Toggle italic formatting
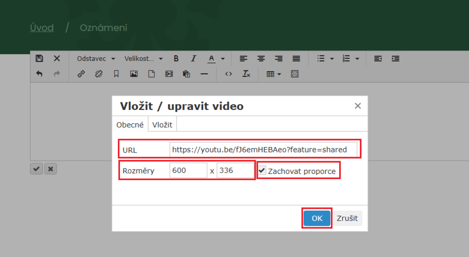 coord(193,59)
